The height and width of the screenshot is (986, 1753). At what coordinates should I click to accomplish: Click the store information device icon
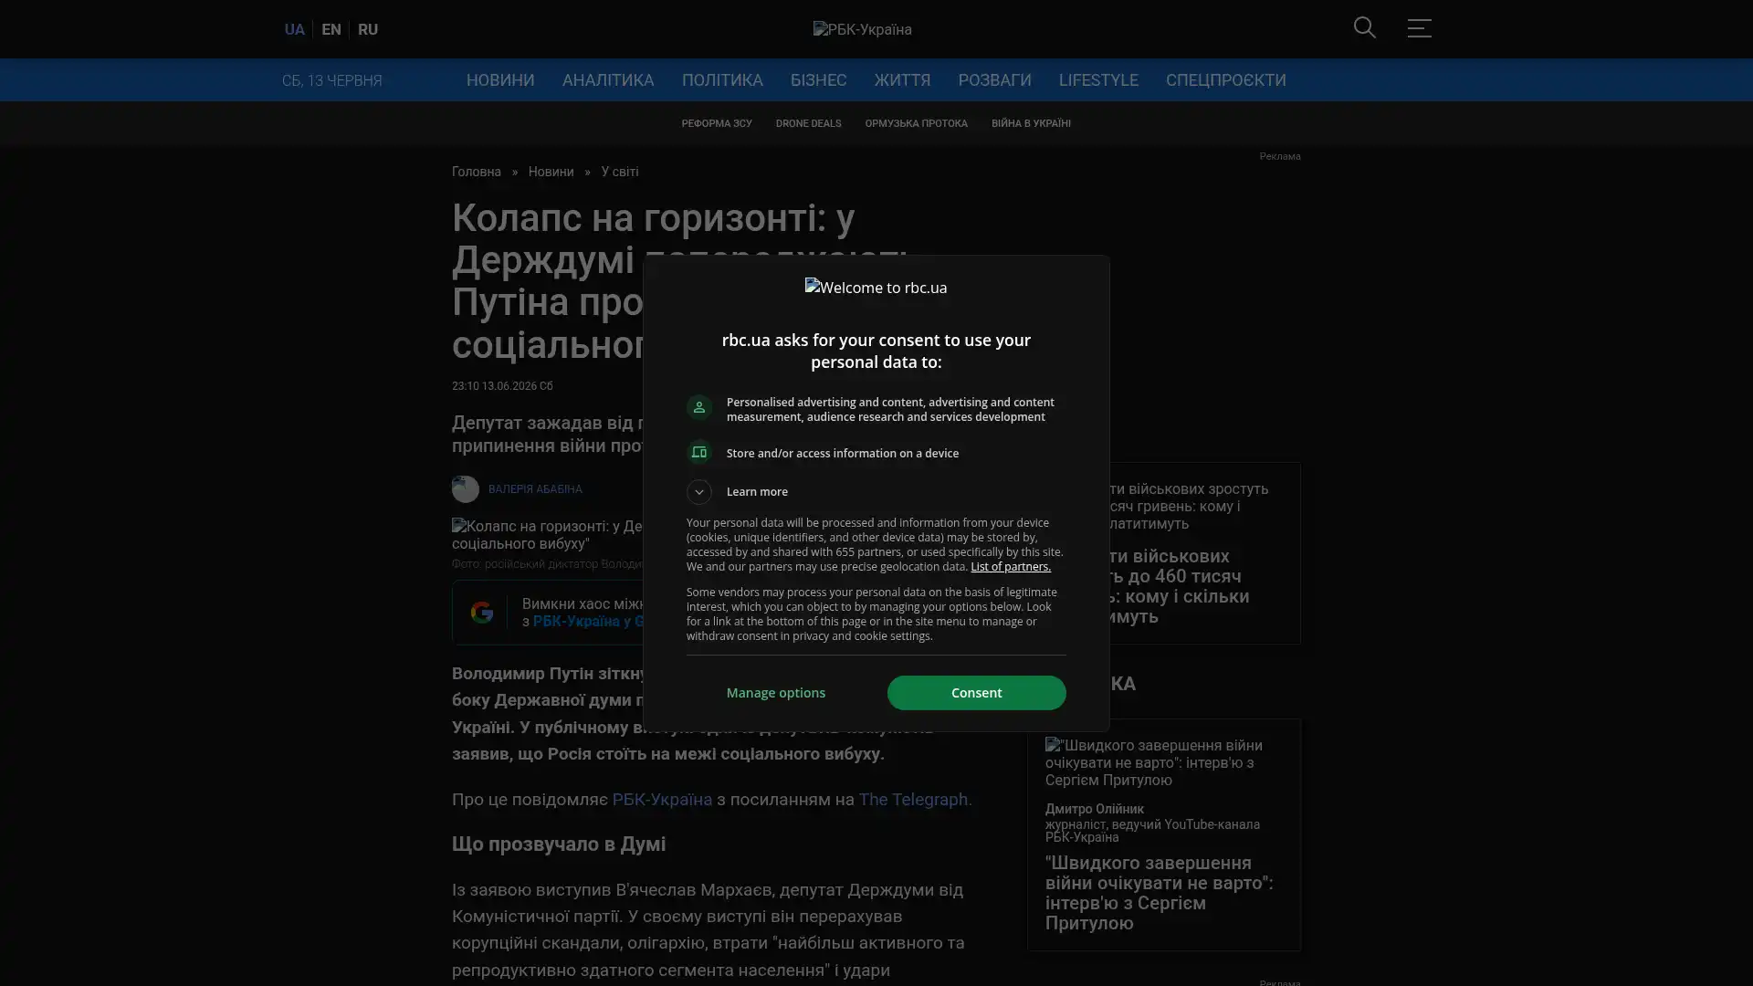tap(698, 453)
